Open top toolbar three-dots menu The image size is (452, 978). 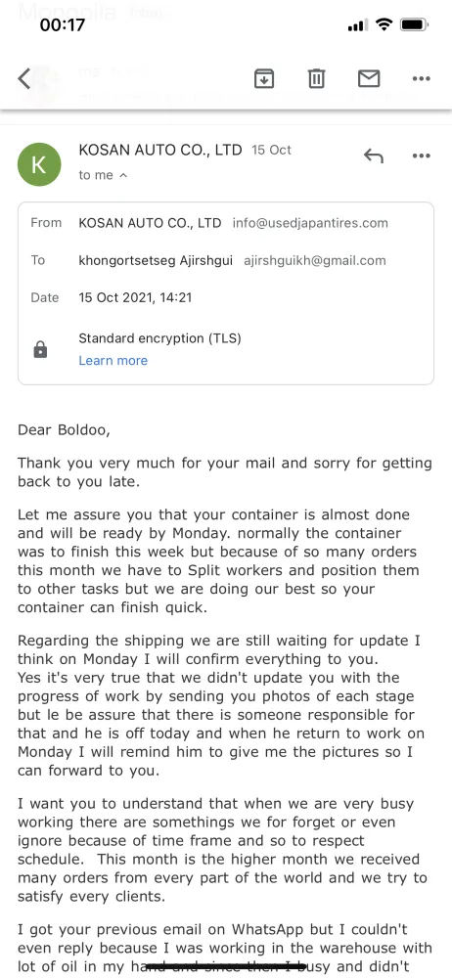click(x=422, y=78)
